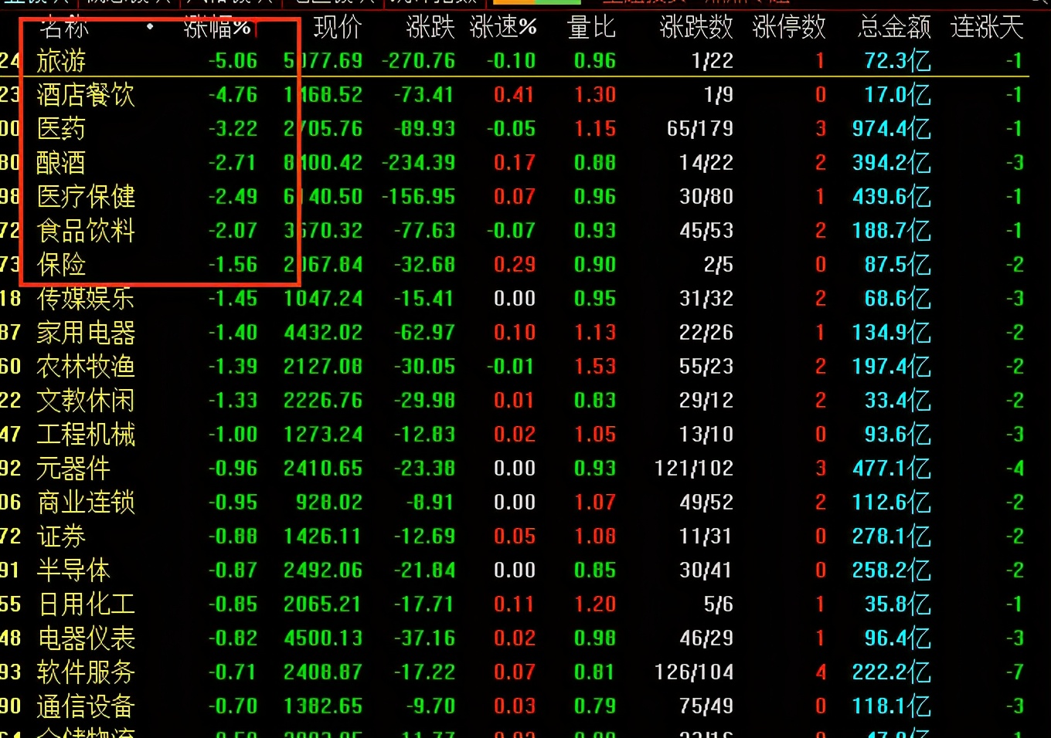Click the 1.20 volume ratio value

click(595, 604)
